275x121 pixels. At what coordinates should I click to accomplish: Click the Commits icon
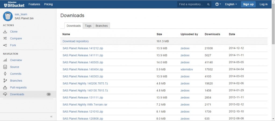(x=5, y=74)
